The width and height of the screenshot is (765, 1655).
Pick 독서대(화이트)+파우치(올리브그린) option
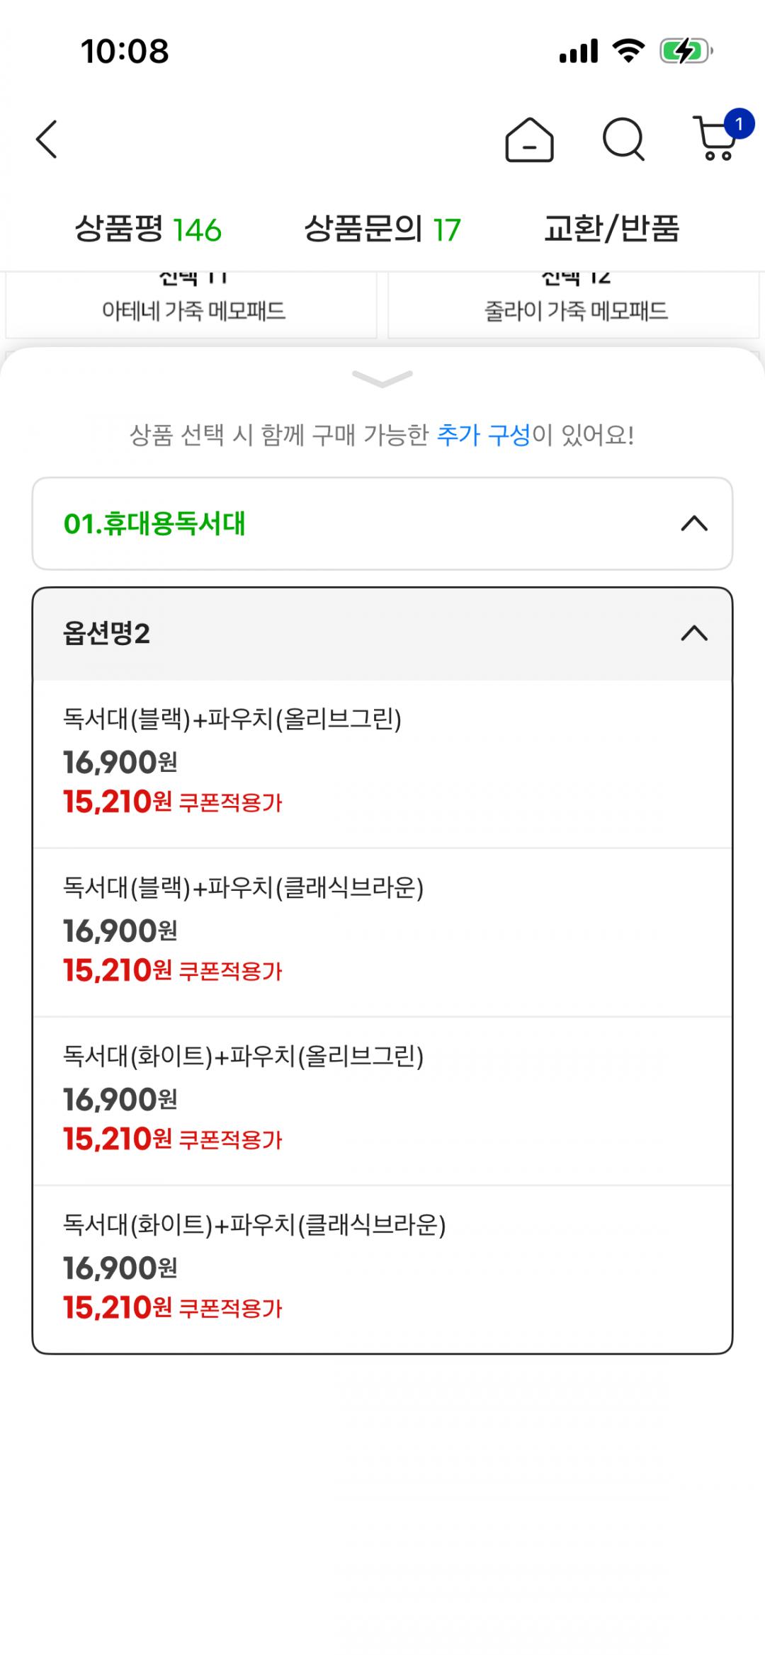(382, 1099)
